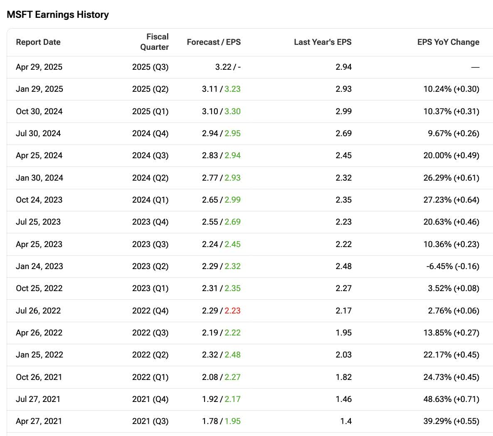Select the Forecast / EPS column header
This screenshot has width=493, height=436.
coord(214,42)
